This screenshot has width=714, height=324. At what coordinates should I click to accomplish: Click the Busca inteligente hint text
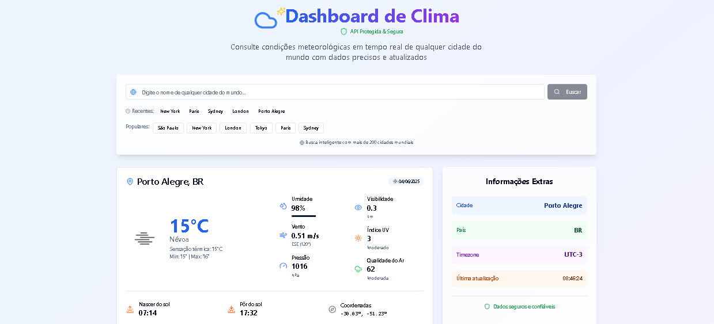(x=359, y=142)
